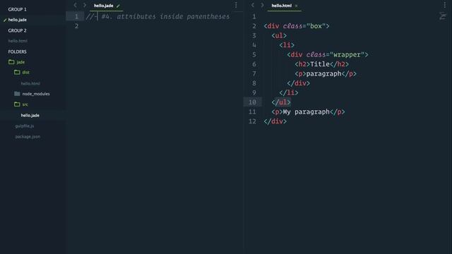This screenshot has width=452, height=254.
Task: Click line number 1 in the hello.html gutter
Action: 254,16
